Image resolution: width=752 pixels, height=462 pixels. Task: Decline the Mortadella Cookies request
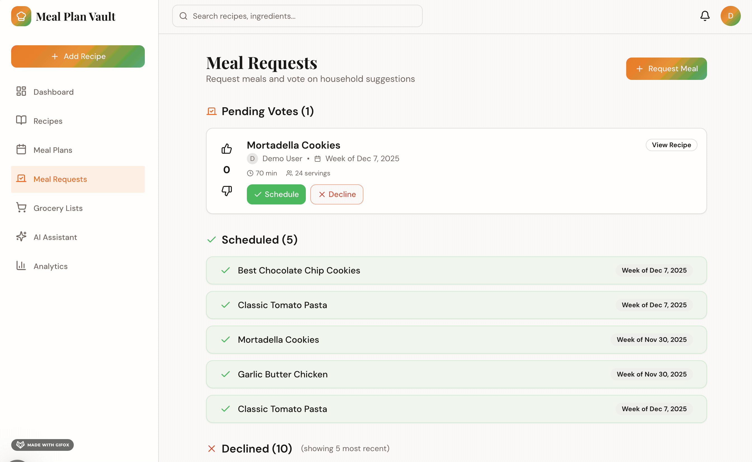pos(336,194)
